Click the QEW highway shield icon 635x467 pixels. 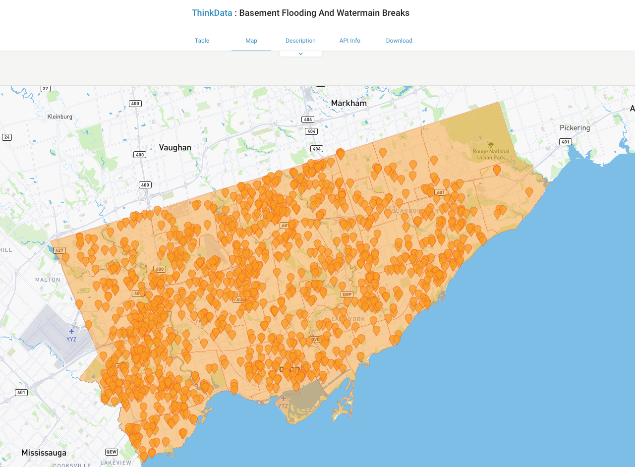click(112, 452)
